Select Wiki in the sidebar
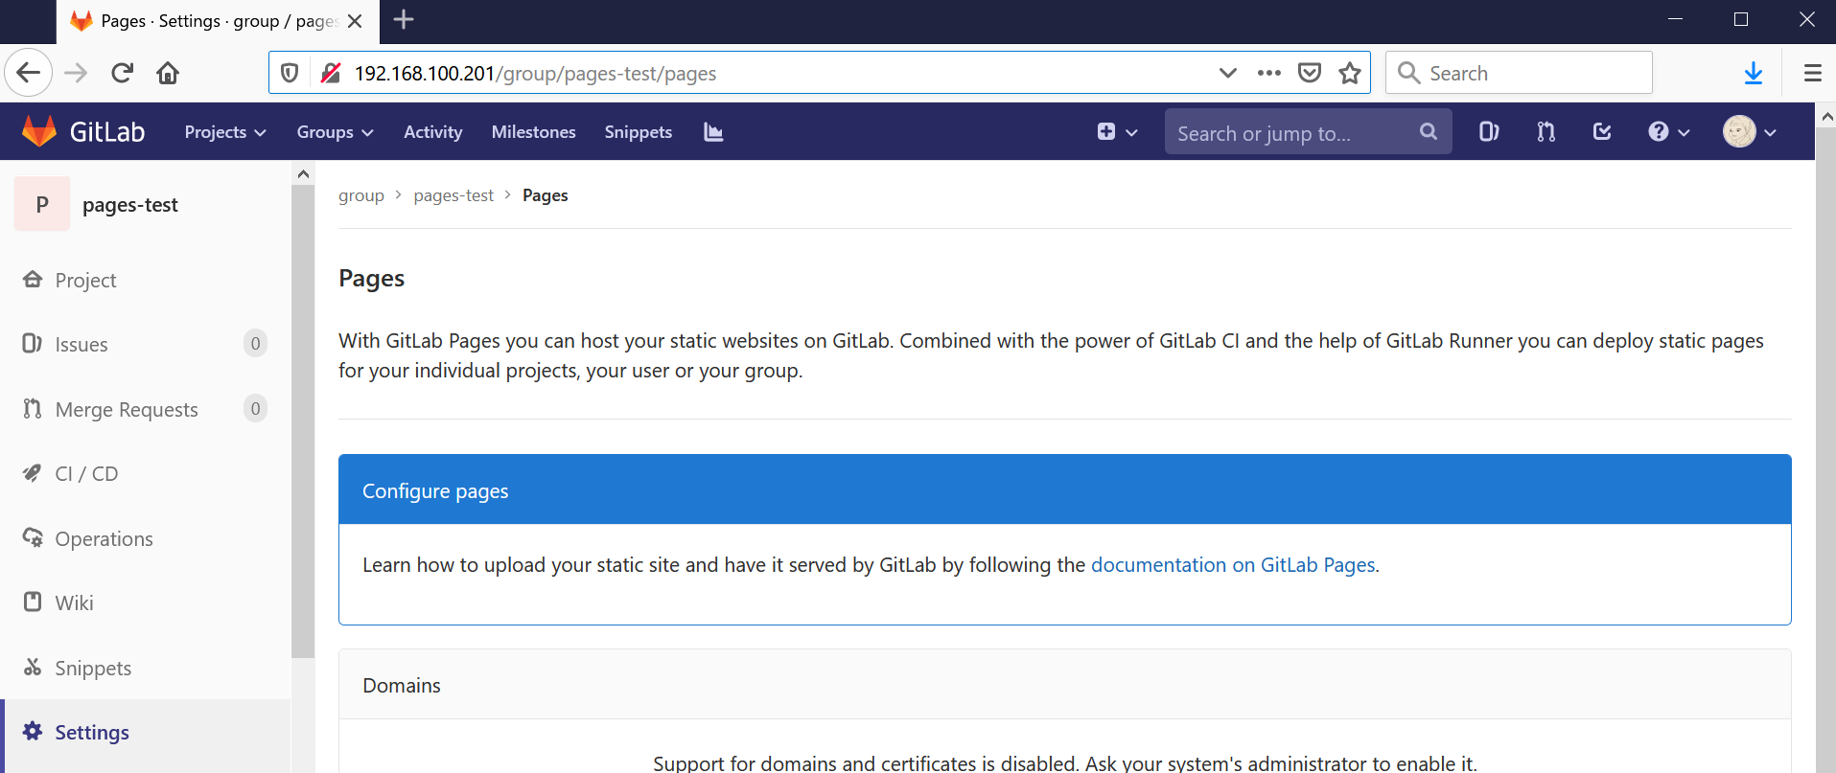Viewport: 1836px width, 773px height. [146, 602]
